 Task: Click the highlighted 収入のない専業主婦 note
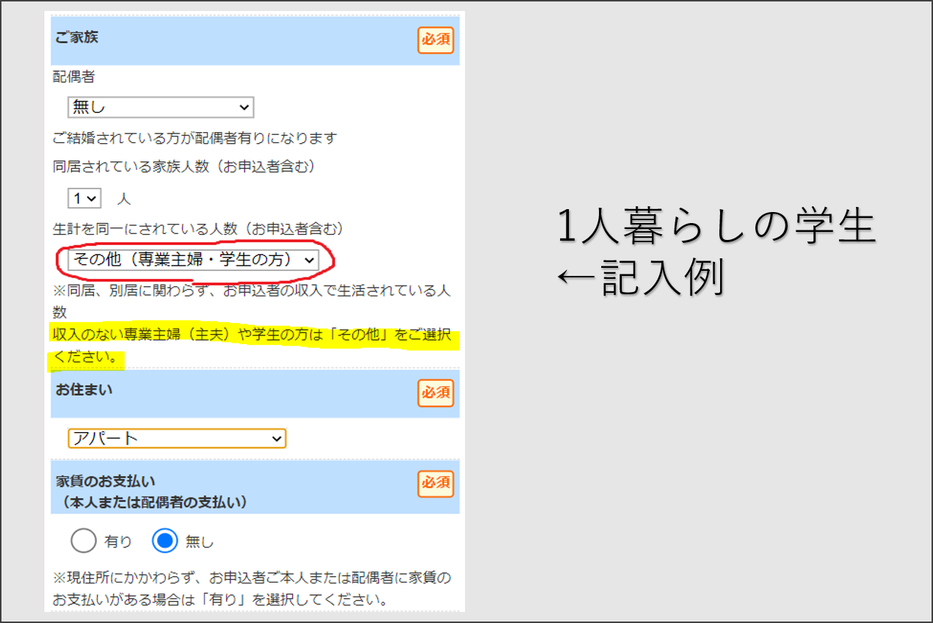252,346
